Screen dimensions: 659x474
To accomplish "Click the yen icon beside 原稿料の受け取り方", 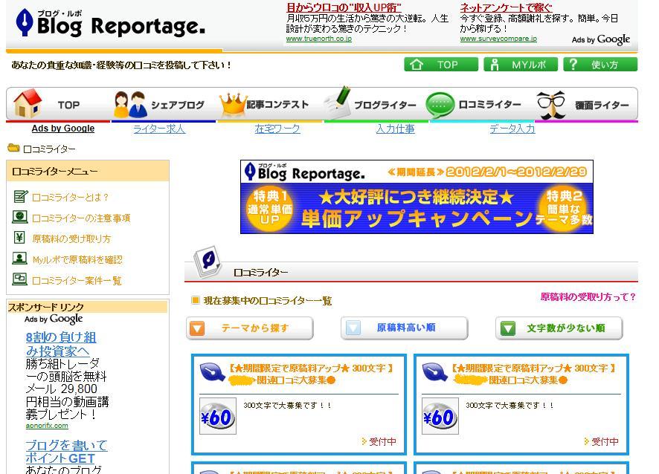I will (19, 238).
